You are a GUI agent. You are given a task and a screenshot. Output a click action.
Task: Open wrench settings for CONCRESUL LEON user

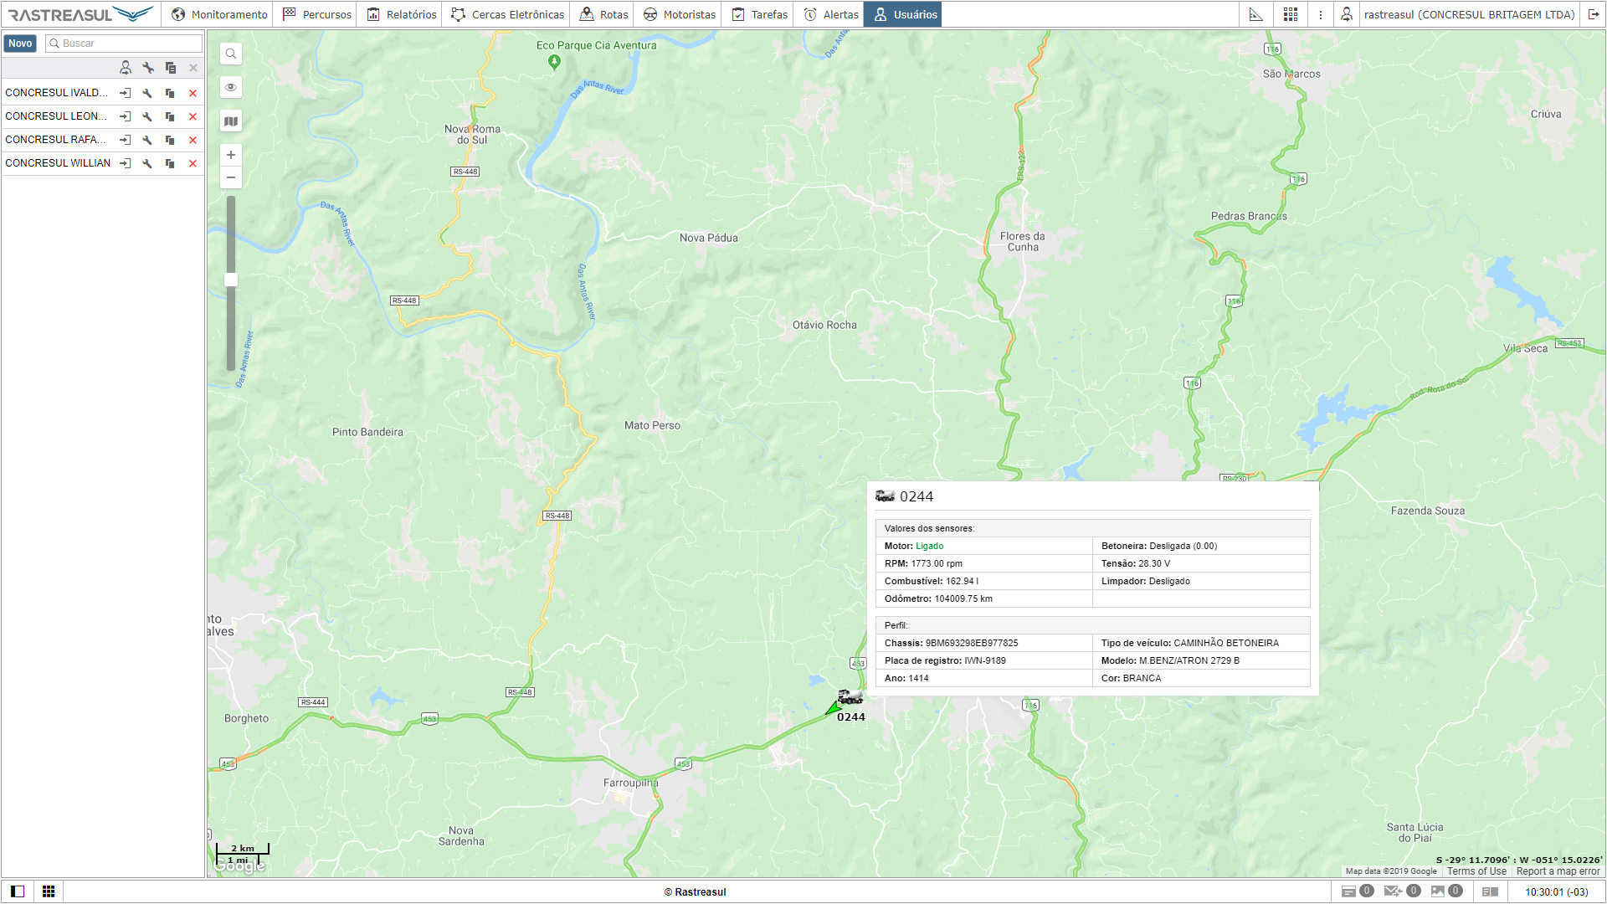[147, 116]
